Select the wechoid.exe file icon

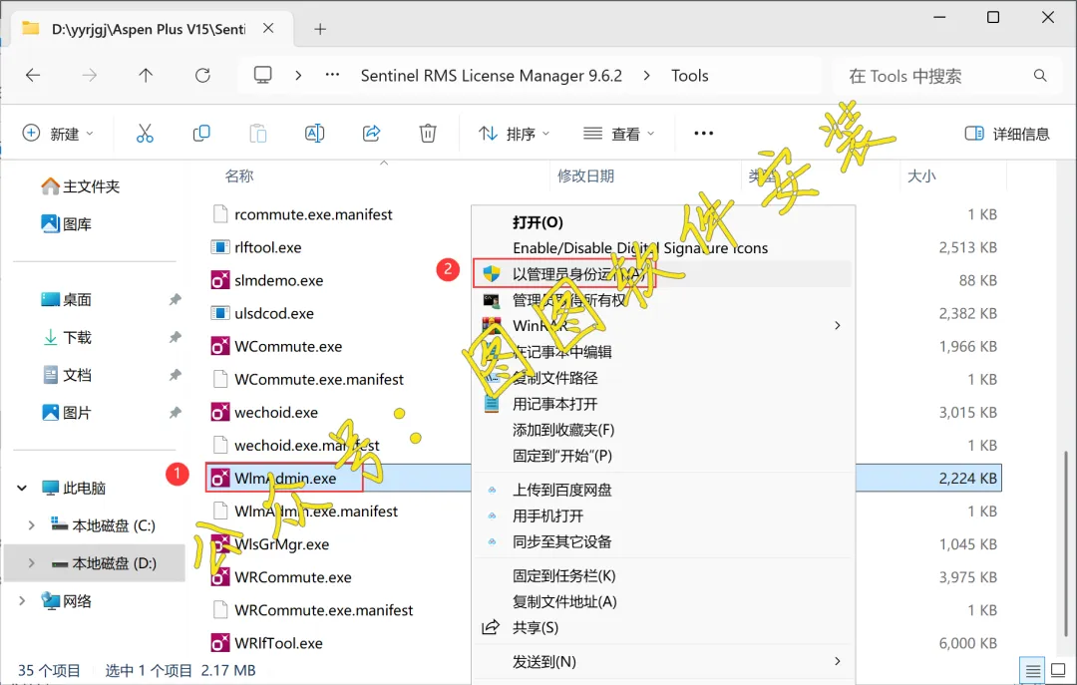(219, 412)
